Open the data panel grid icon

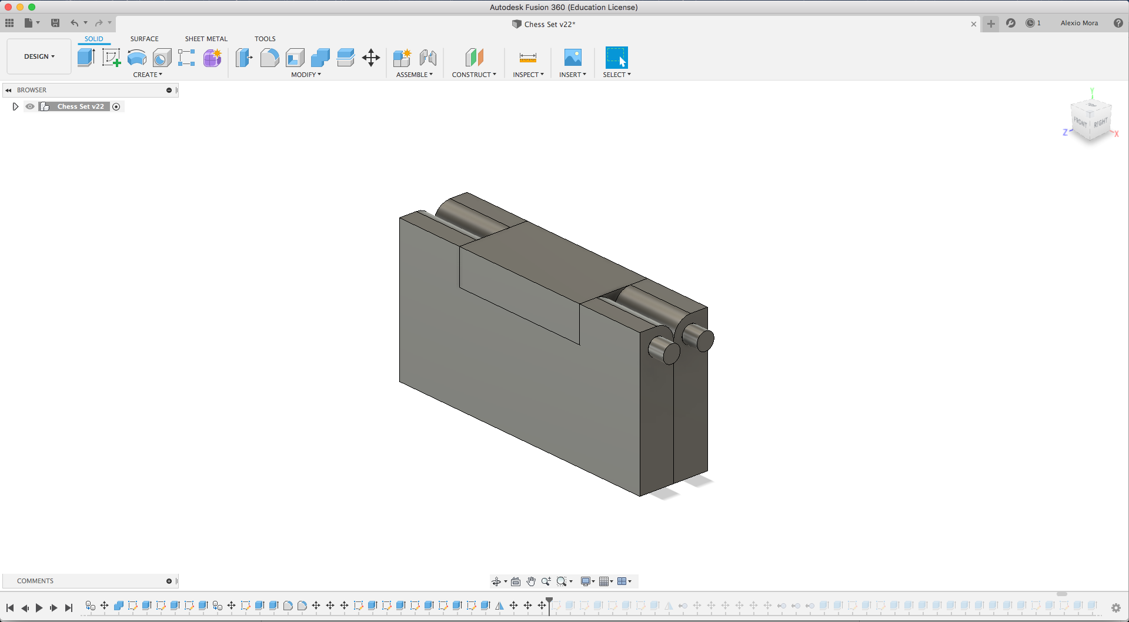9,23
